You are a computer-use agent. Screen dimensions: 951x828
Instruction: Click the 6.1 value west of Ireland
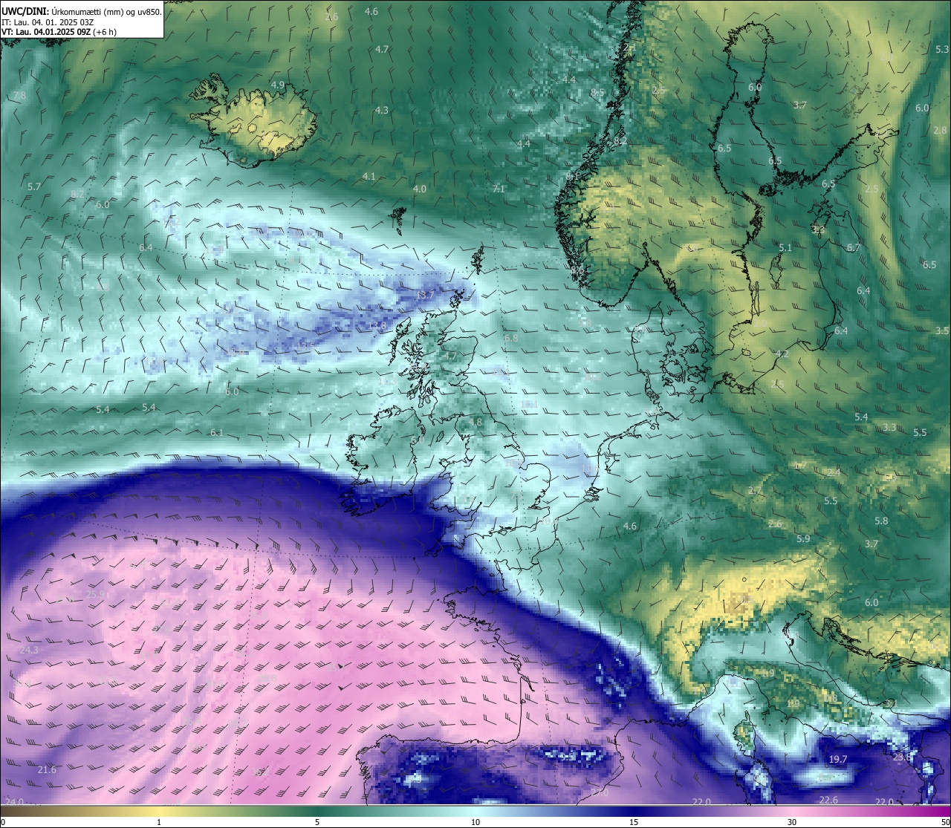pos(217,432)
